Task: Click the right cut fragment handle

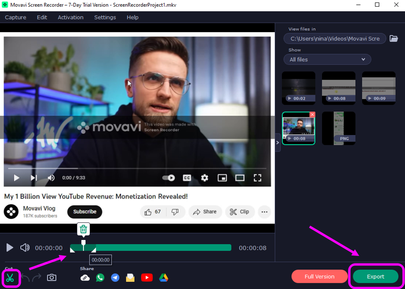Action: [93, 250]
